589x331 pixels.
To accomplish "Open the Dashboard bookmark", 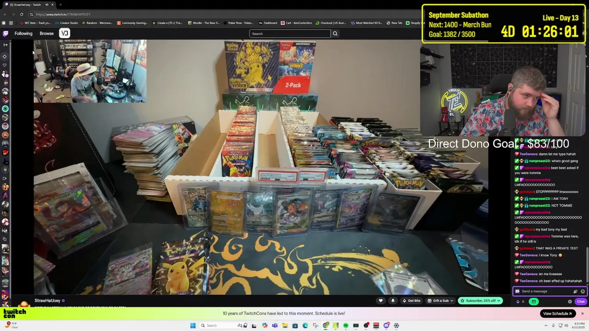I will 268,23.
